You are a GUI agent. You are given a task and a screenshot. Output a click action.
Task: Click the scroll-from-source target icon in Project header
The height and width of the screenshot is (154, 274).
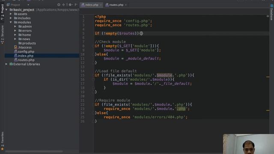59,5
